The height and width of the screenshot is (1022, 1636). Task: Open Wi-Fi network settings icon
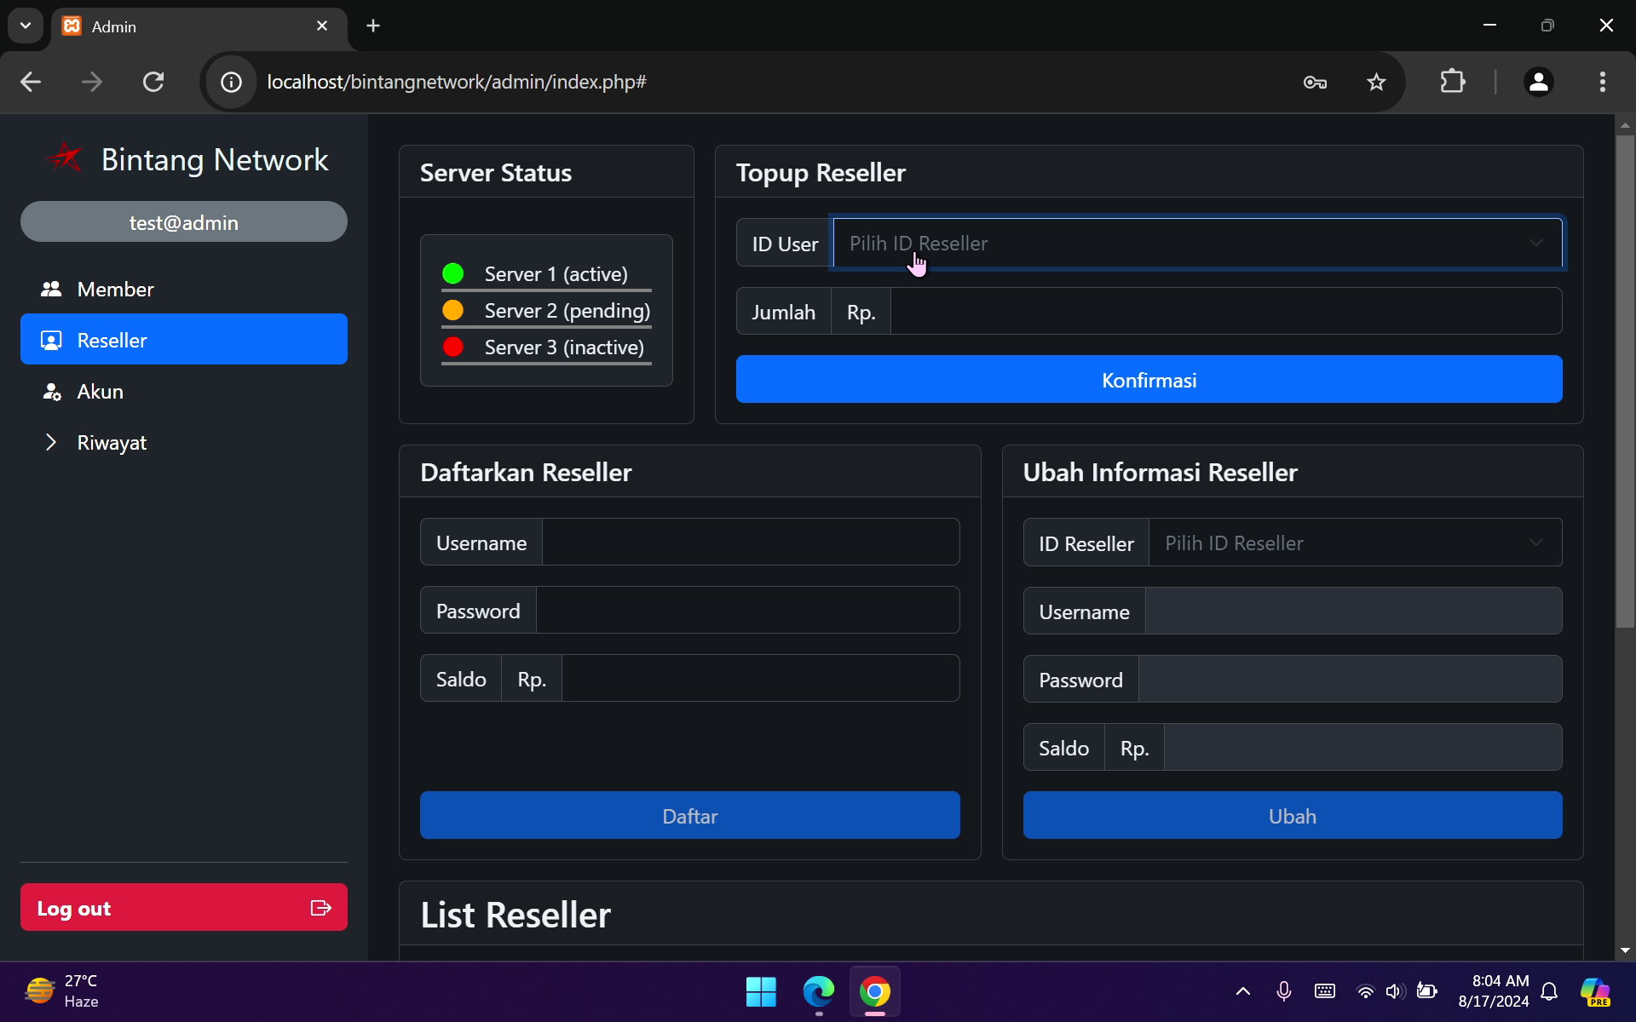coord(1366,991)
